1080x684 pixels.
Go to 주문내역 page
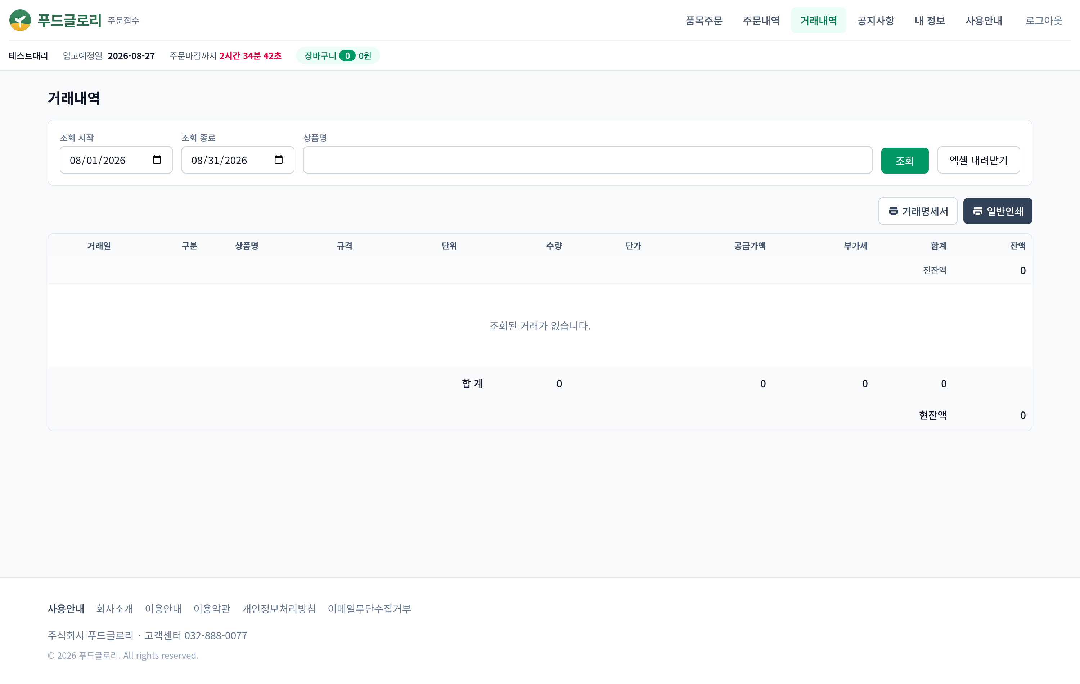761,20
